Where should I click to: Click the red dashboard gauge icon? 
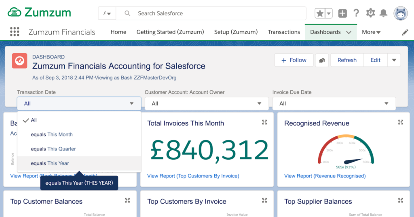click(19, 61)
